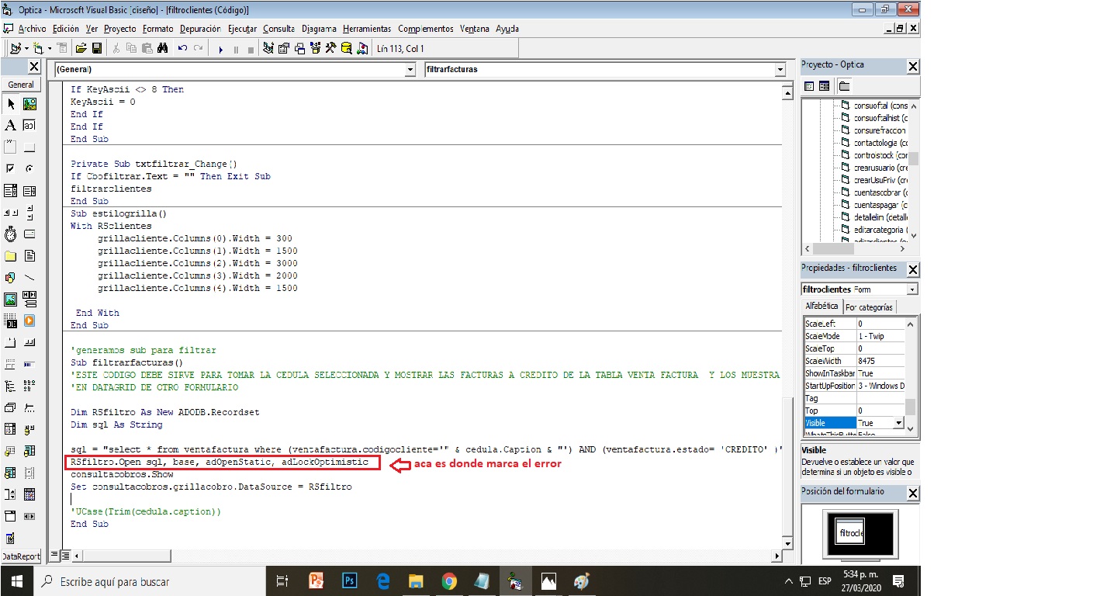
Task: Select the Pointer tool in toolbox
Action: pyautogui.click(x=11, y=103)
